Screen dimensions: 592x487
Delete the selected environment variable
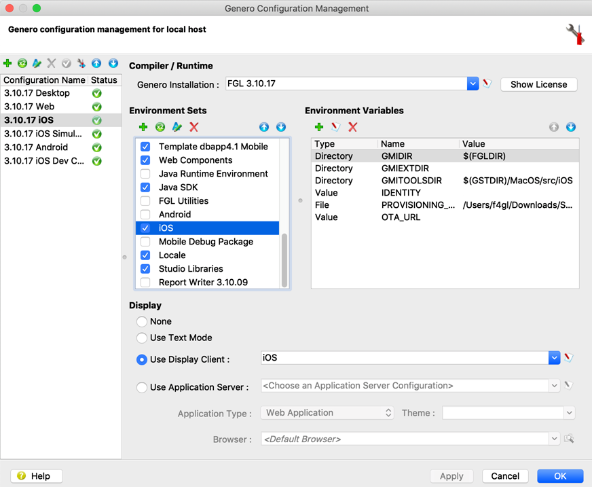(x=352, y=127)
